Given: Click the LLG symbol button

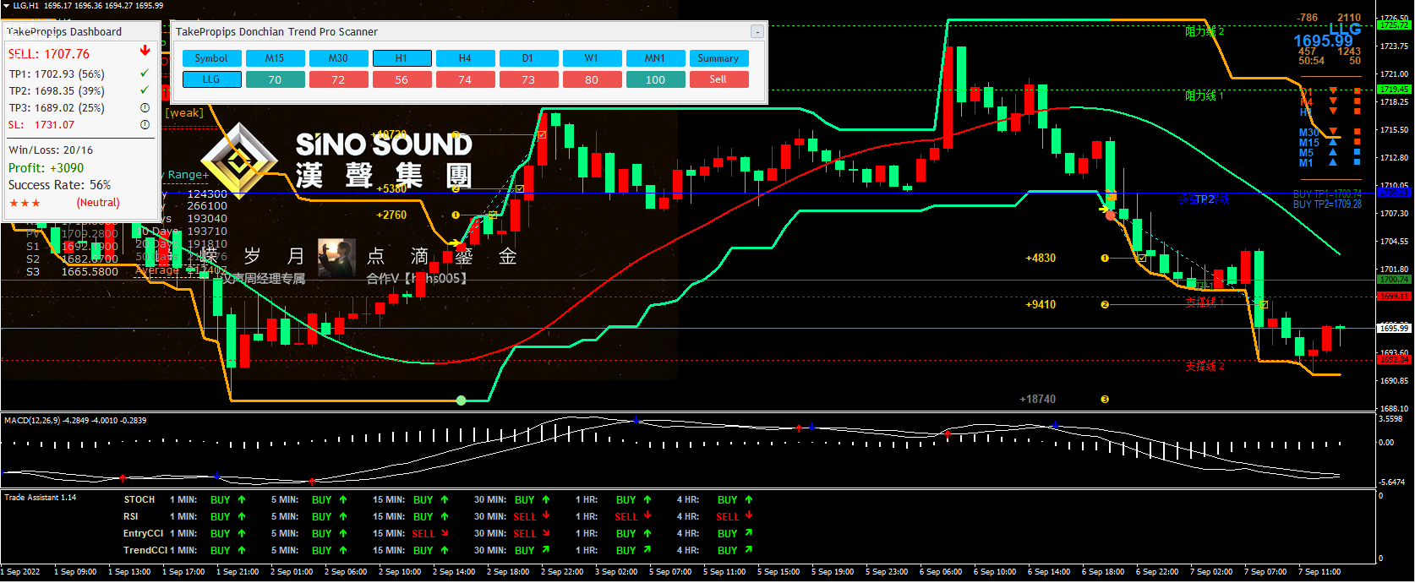Looking at the screenshot, I should [211, 79].
